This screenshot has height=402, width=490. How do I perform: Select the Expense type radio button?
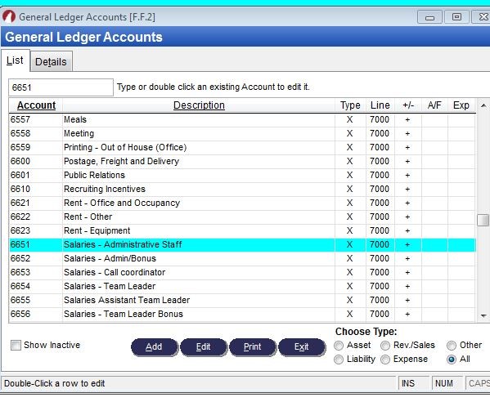click(385, 360)
